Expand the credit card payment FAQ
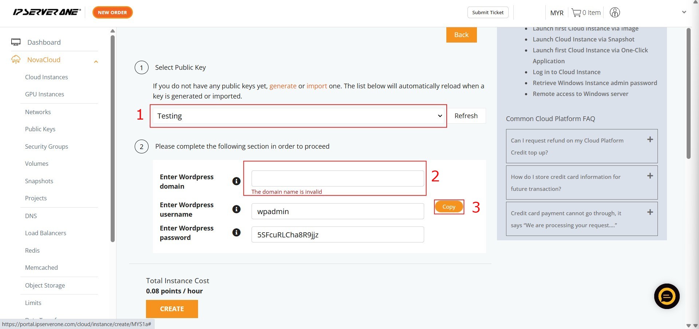Image resolution: width=699 pixels, height=329 pixels. click(650, 212)
